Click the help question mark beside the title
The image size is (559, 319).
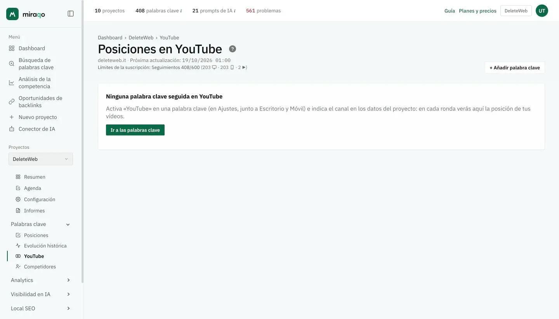click(x=233, y=49)
